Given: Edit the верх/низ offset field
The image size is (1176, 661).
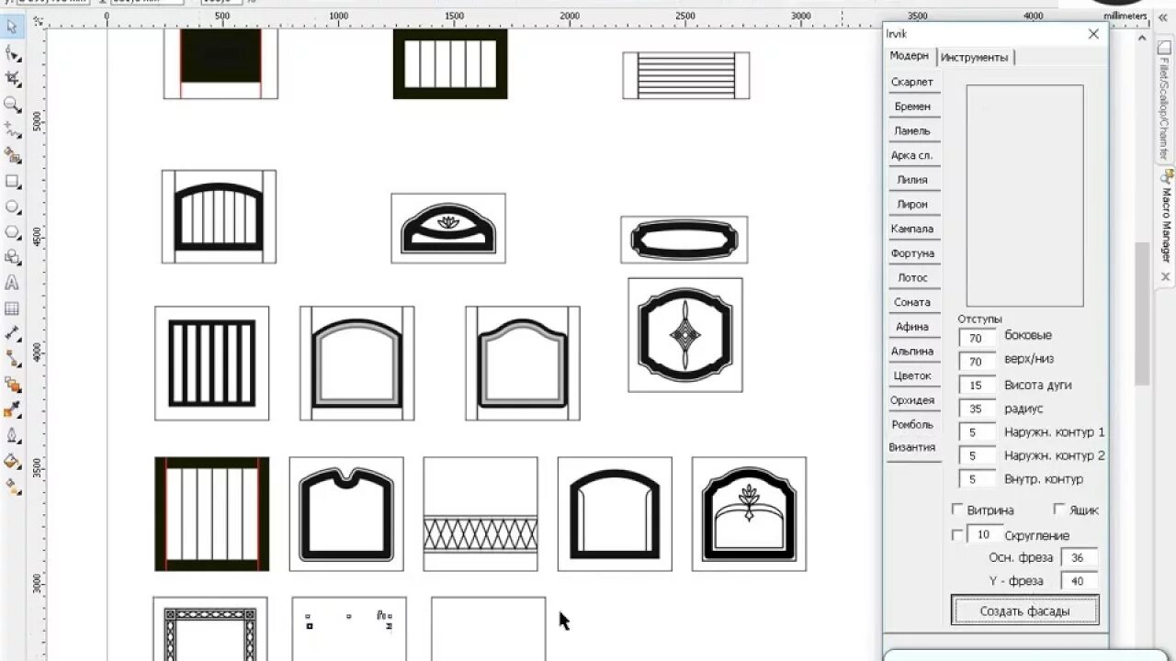Looking at the screenshot, I should [977, 362].
